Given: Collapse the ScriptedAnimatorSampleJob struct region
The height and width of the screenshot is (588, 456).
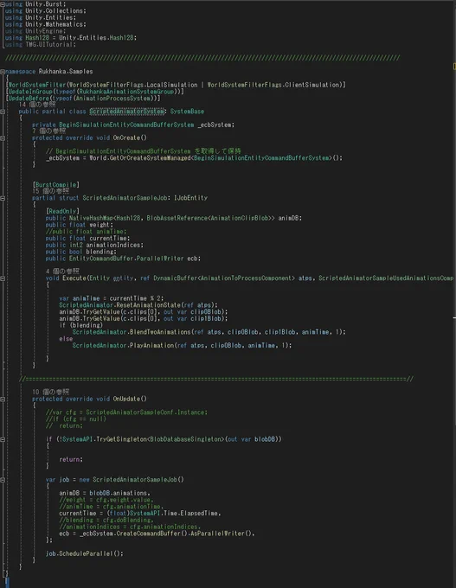Looking at the screenshot, I should tap(3, 198).
